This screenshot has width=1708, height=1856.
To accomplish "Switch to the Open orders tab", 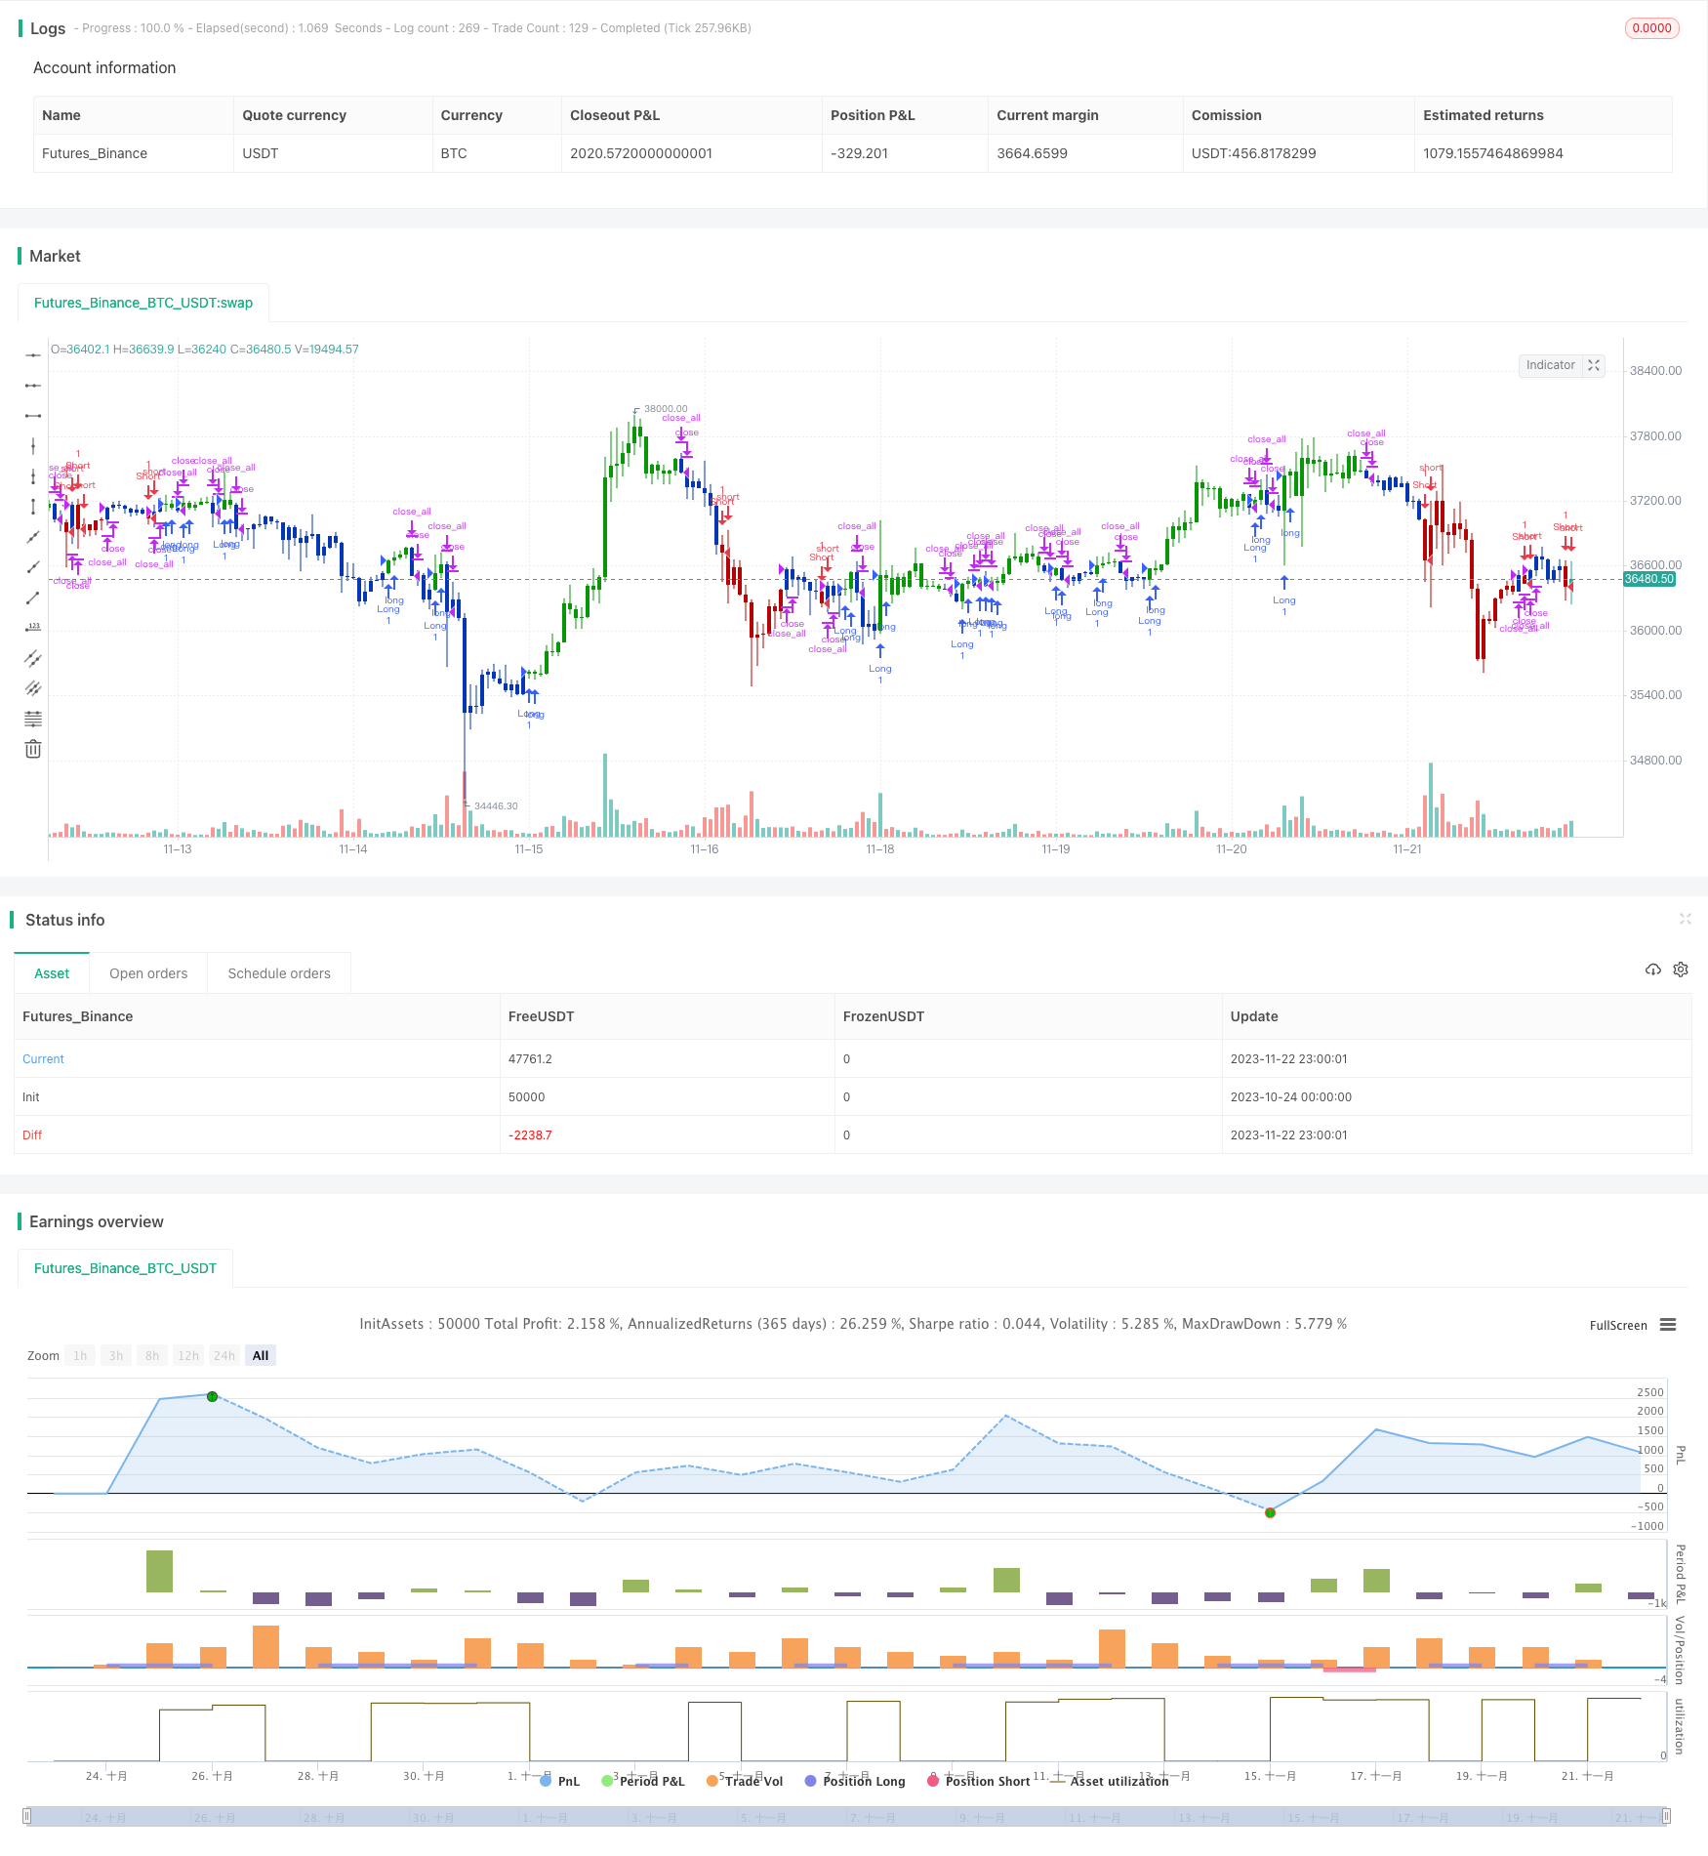I will tap(148, 973).
